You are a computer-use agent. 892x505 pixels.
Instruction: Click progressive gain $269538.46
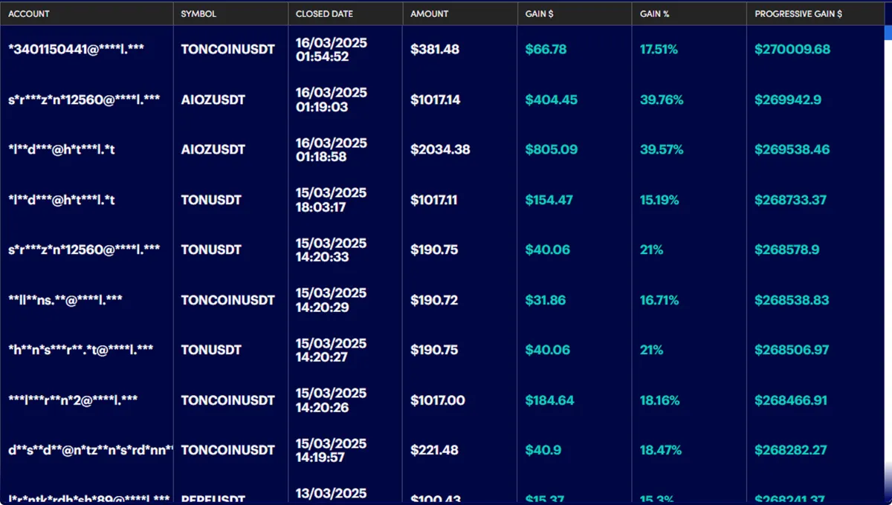[792, 150]
